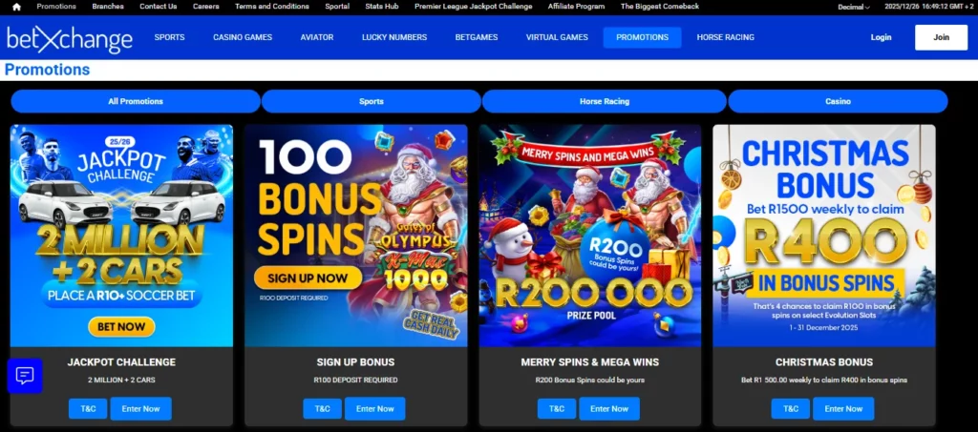This screenshot has height=432, width=978.
Task: Click Enter Now for Christmas Bonus
Action: [x=843, y=409]
